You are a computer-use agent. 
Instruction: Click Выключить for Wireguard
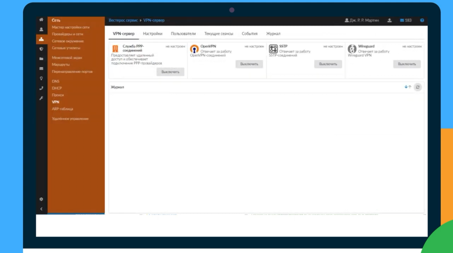click(x=407, y=64)
